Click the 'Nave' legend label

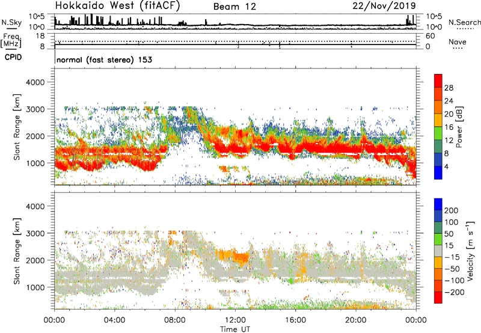click(458, 41)
